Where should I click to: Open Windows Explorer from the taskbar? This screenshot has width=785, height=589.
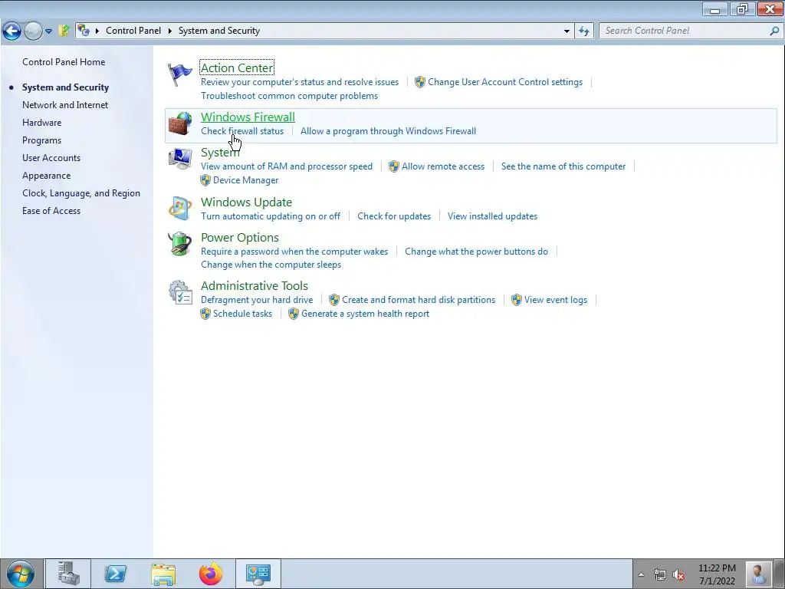(x=163, y=574)
